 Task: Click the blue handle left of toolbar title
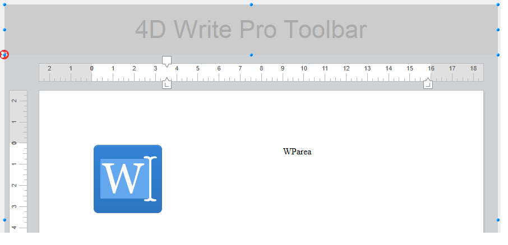tap(5, 30)
